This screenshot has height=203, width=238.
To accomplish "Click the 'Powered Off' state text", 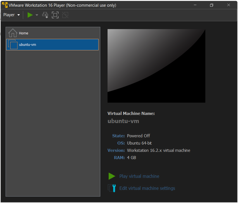I will (x=139, y=136).
